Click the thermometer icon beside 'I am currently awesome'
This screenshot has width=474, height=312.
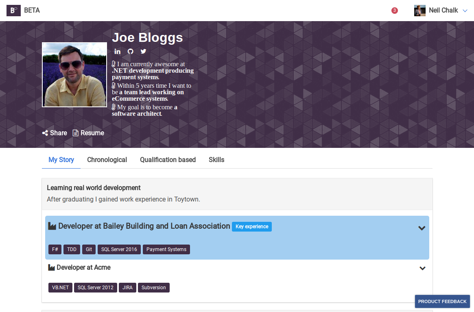click(114, 64)
